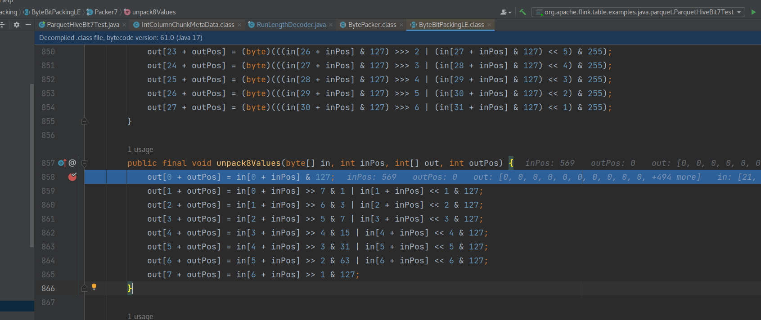Click the unpack8Values method name on line 857

click(249, 163)
